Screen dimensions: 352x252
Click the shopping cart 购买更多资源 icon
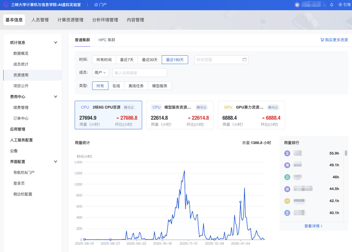322,40
